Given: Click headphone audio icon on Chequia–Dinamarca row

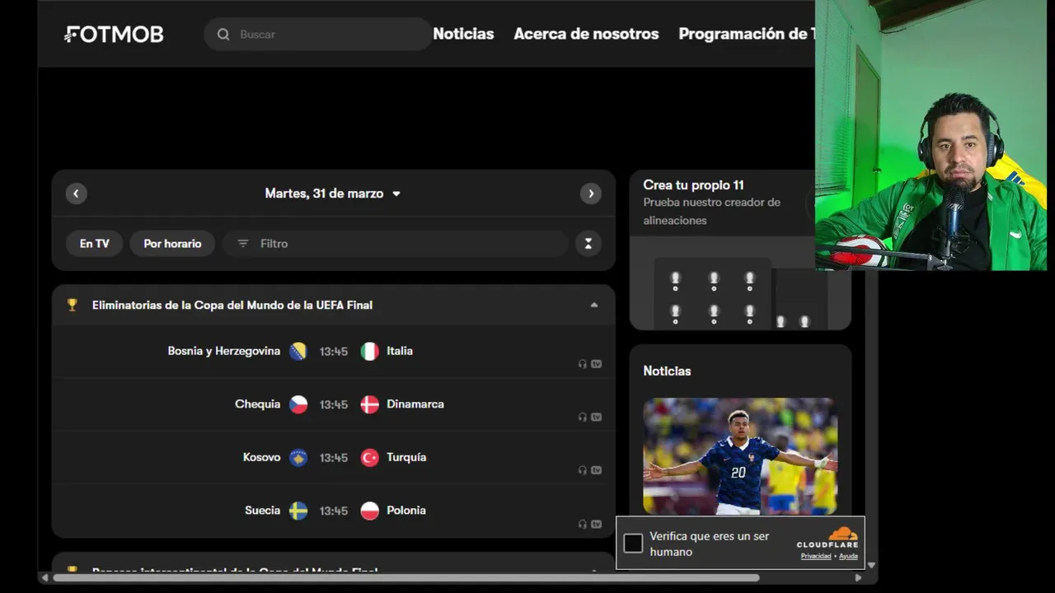Looking at the screenshot, I should pos(583,418).
